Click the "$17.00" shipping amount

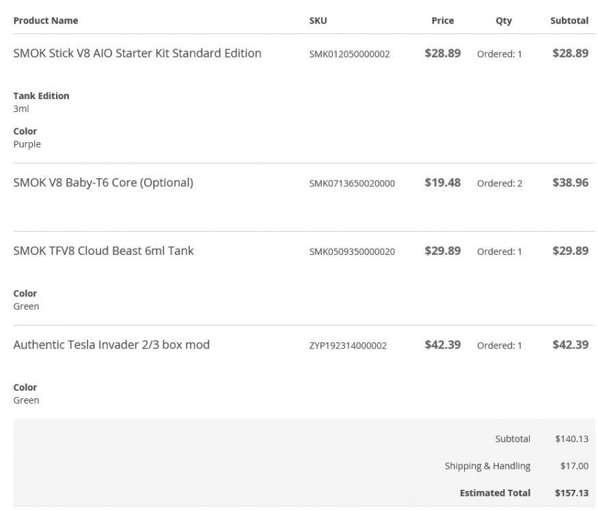click(574, 466)
